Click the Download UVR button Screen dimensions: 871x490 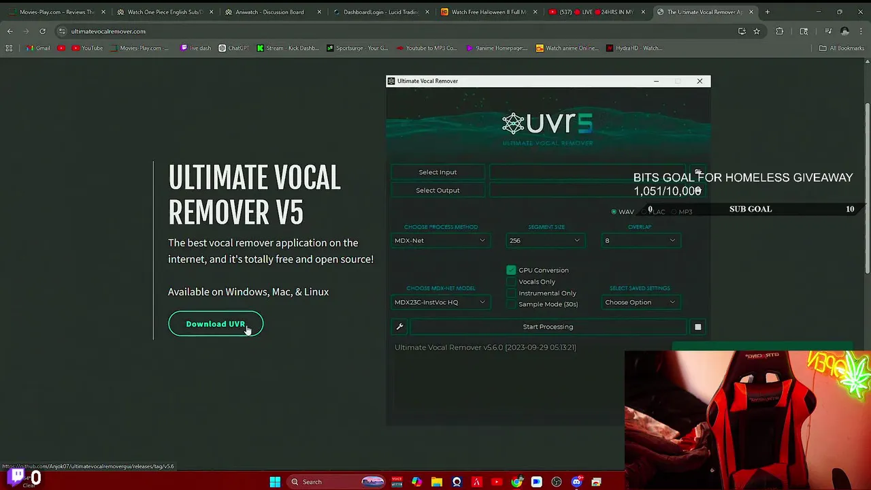216,324
